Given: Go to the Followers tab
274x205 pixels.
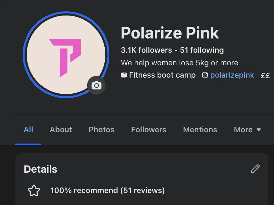Looking at the screenshot, I should click(x=149, y=130).
